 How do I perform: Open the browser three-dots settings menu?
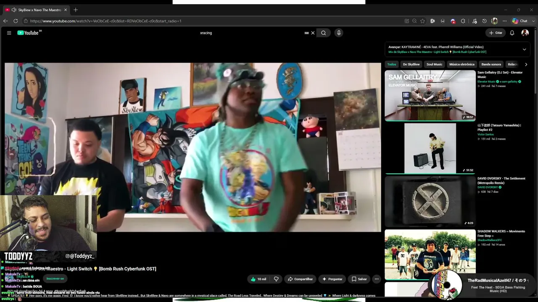pos(504,21)
